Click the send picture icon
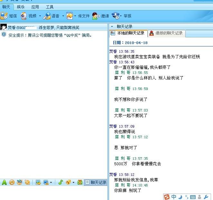This screenshot has width=213, height=200. (38, 182)
